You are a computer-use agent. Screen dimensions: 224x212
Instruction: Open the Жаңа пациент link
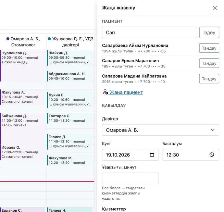[126, 92]
